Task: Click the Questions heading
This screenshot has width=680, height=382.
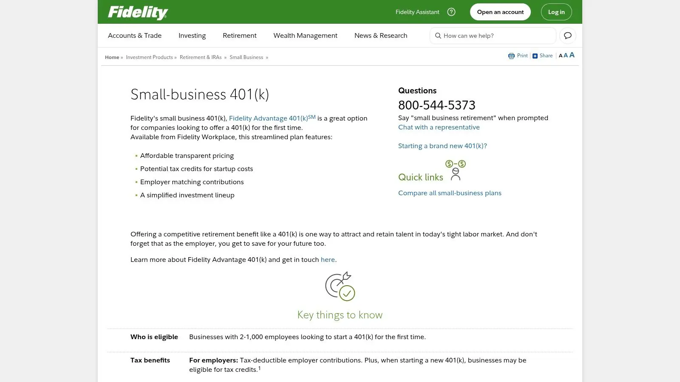Action: point(417,90)
